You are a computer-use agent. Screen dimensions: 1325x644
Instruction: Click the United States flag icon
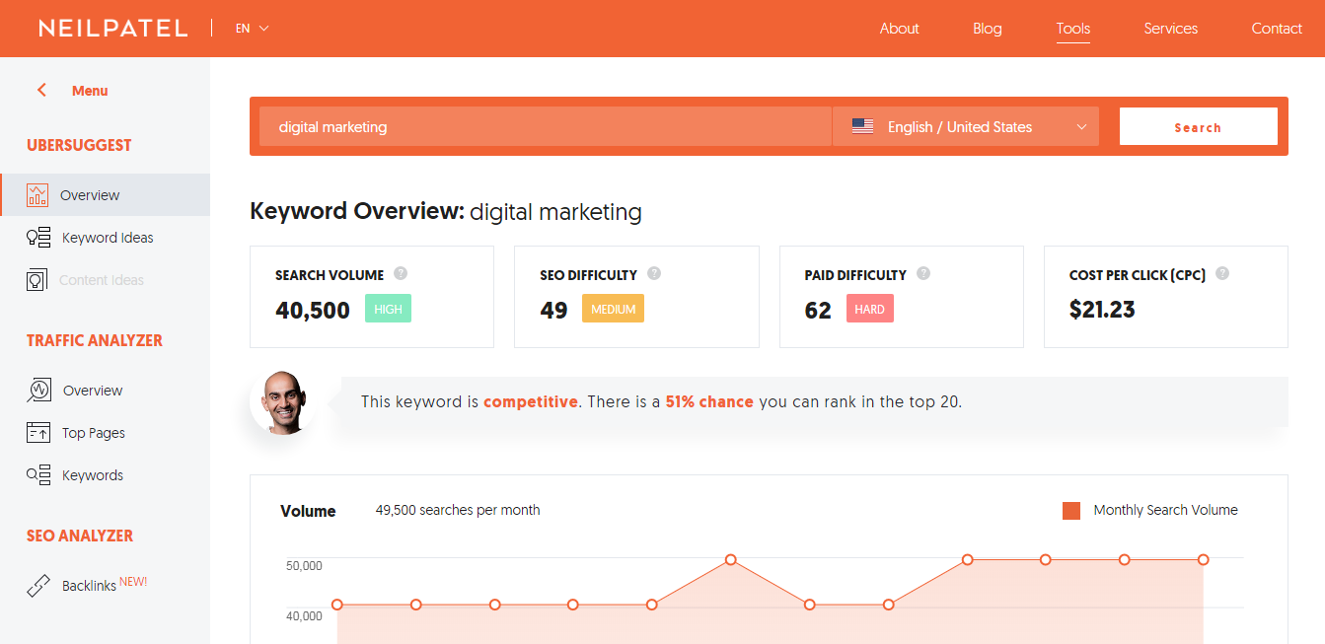click(862, 126)
